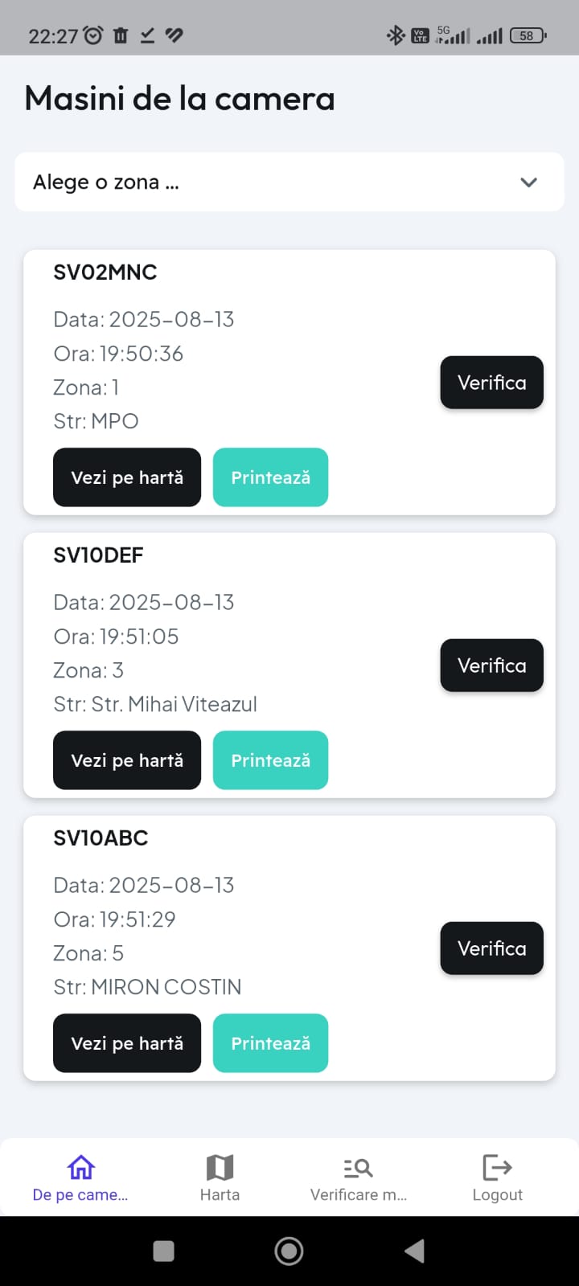The width and height of the screenshot is (579, 1286).
Task: Tap the Logout exit icon
Action: (497, 1167)
